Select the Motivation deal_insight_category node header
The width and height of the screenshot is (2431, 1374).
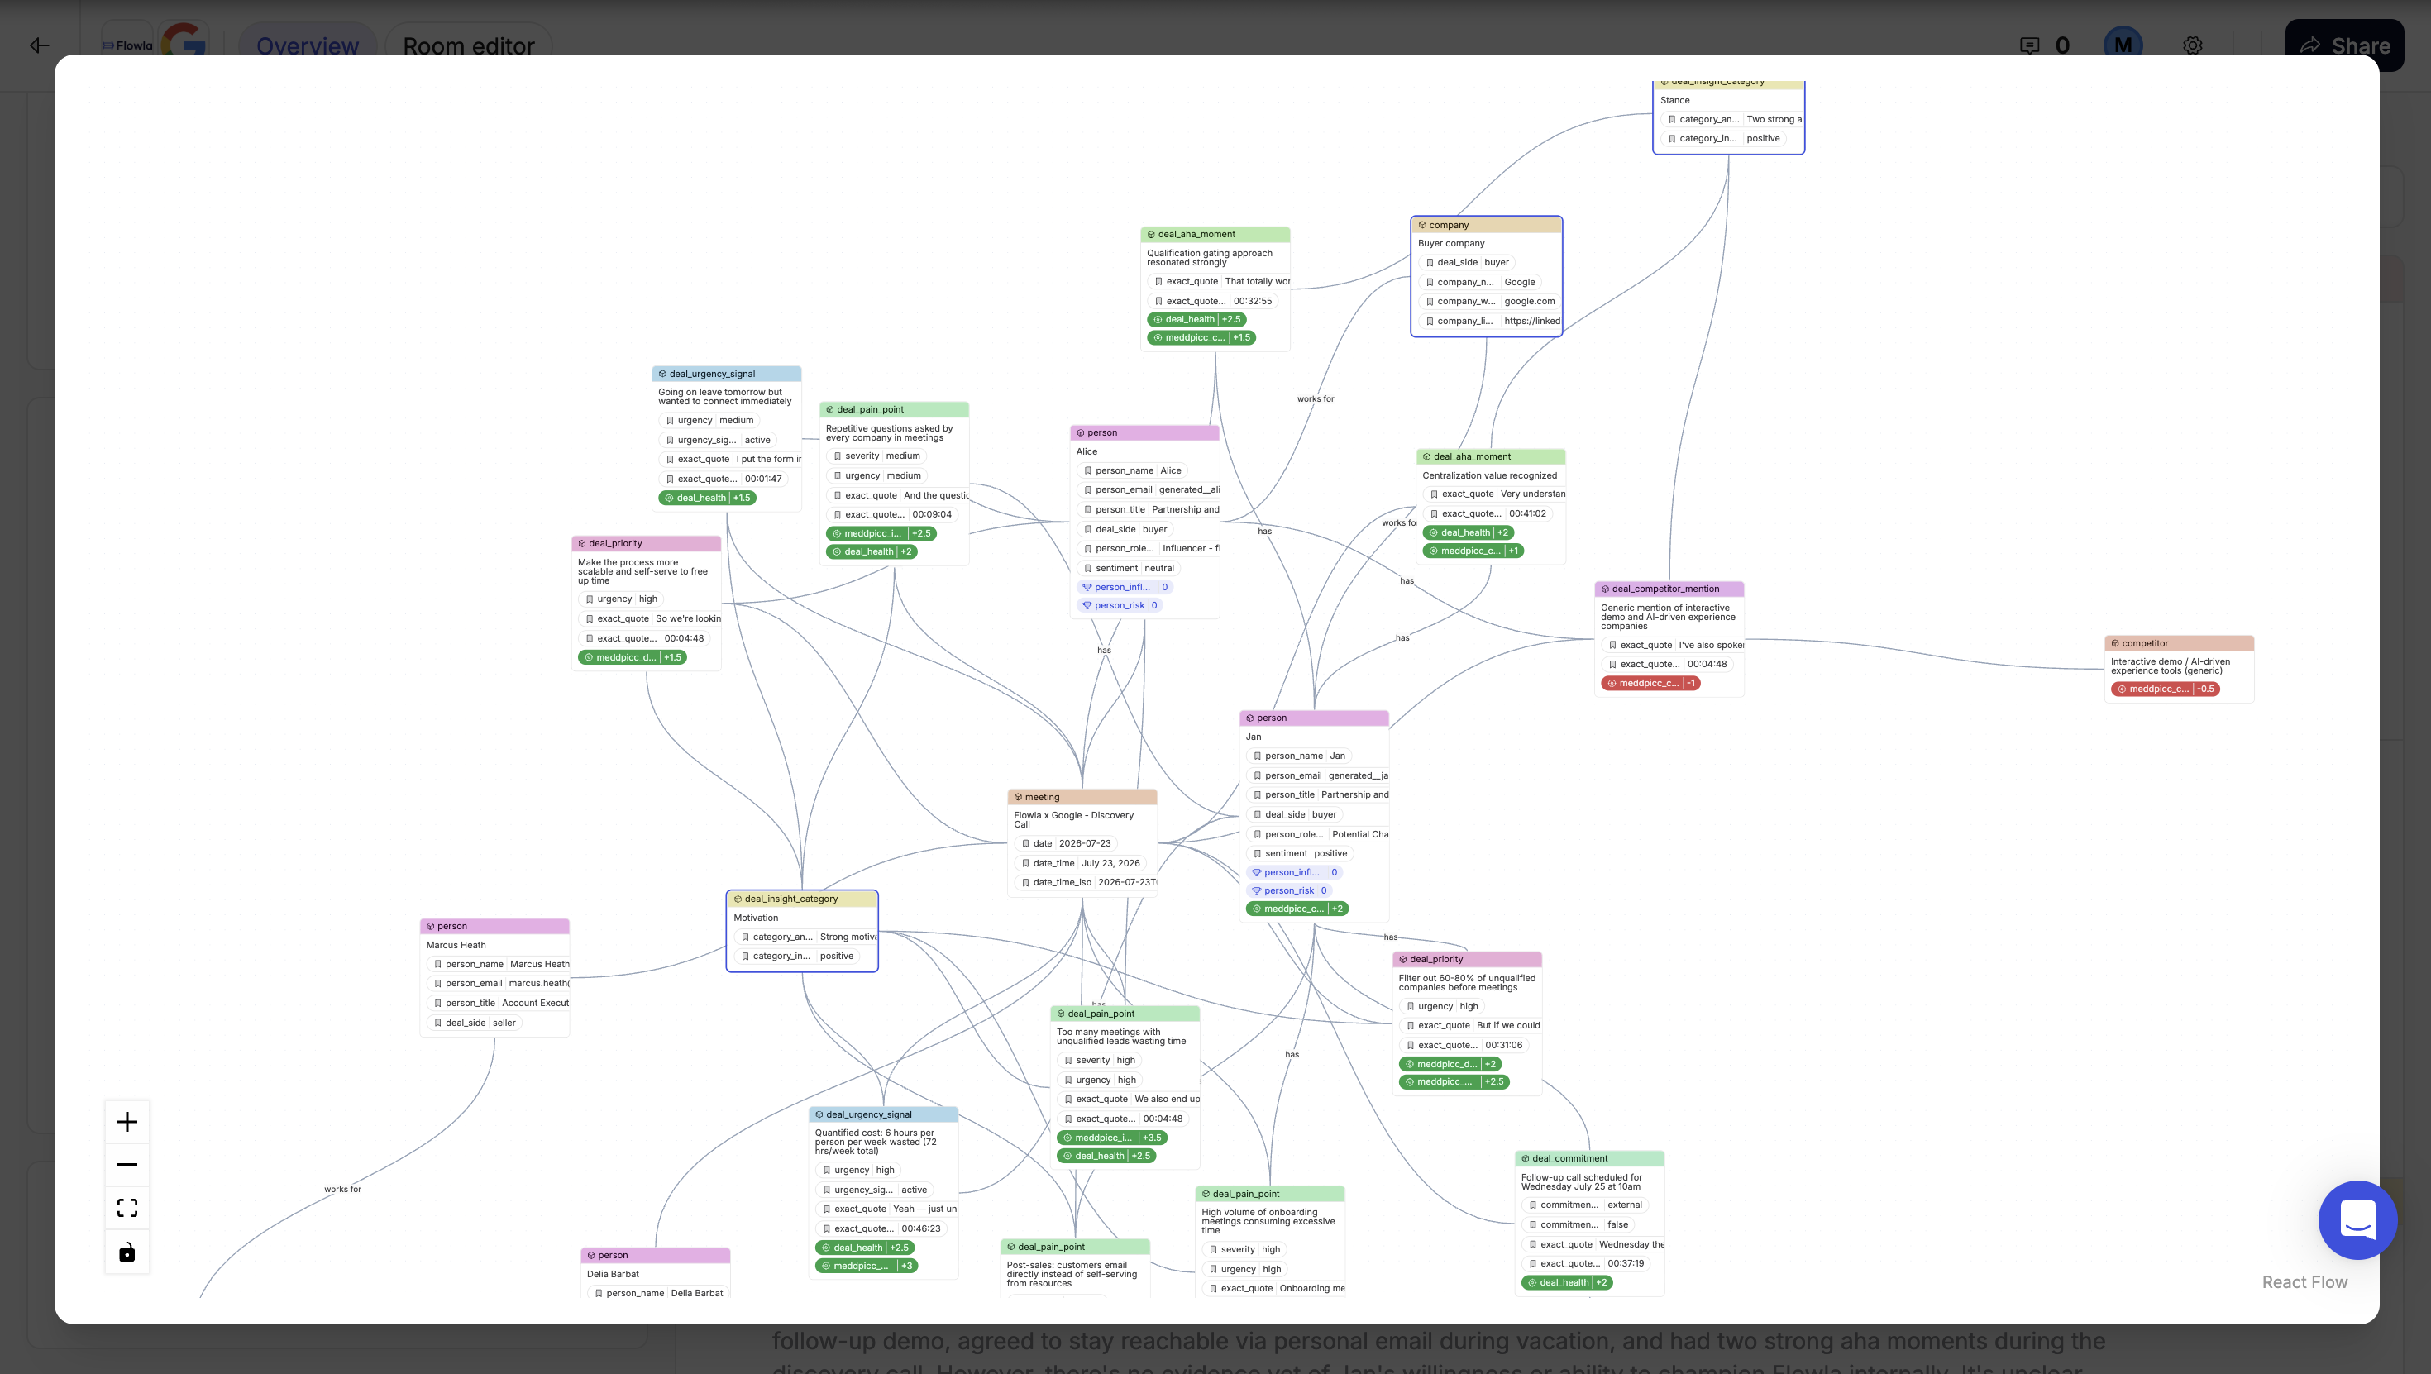point(802,899)
